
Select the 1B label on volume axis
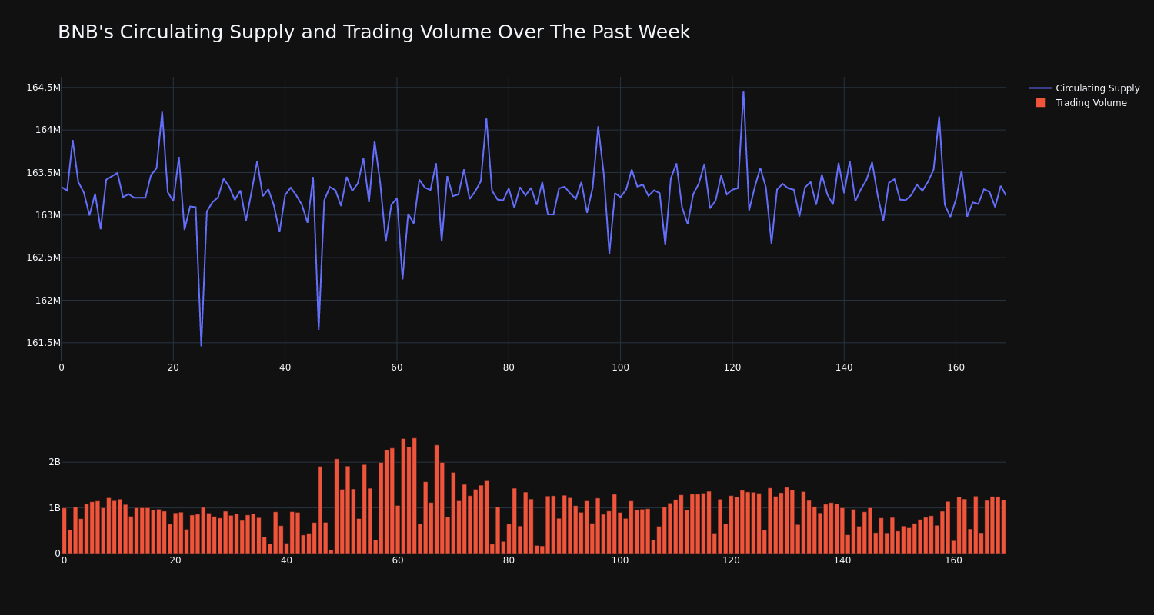tap(54, 508)
